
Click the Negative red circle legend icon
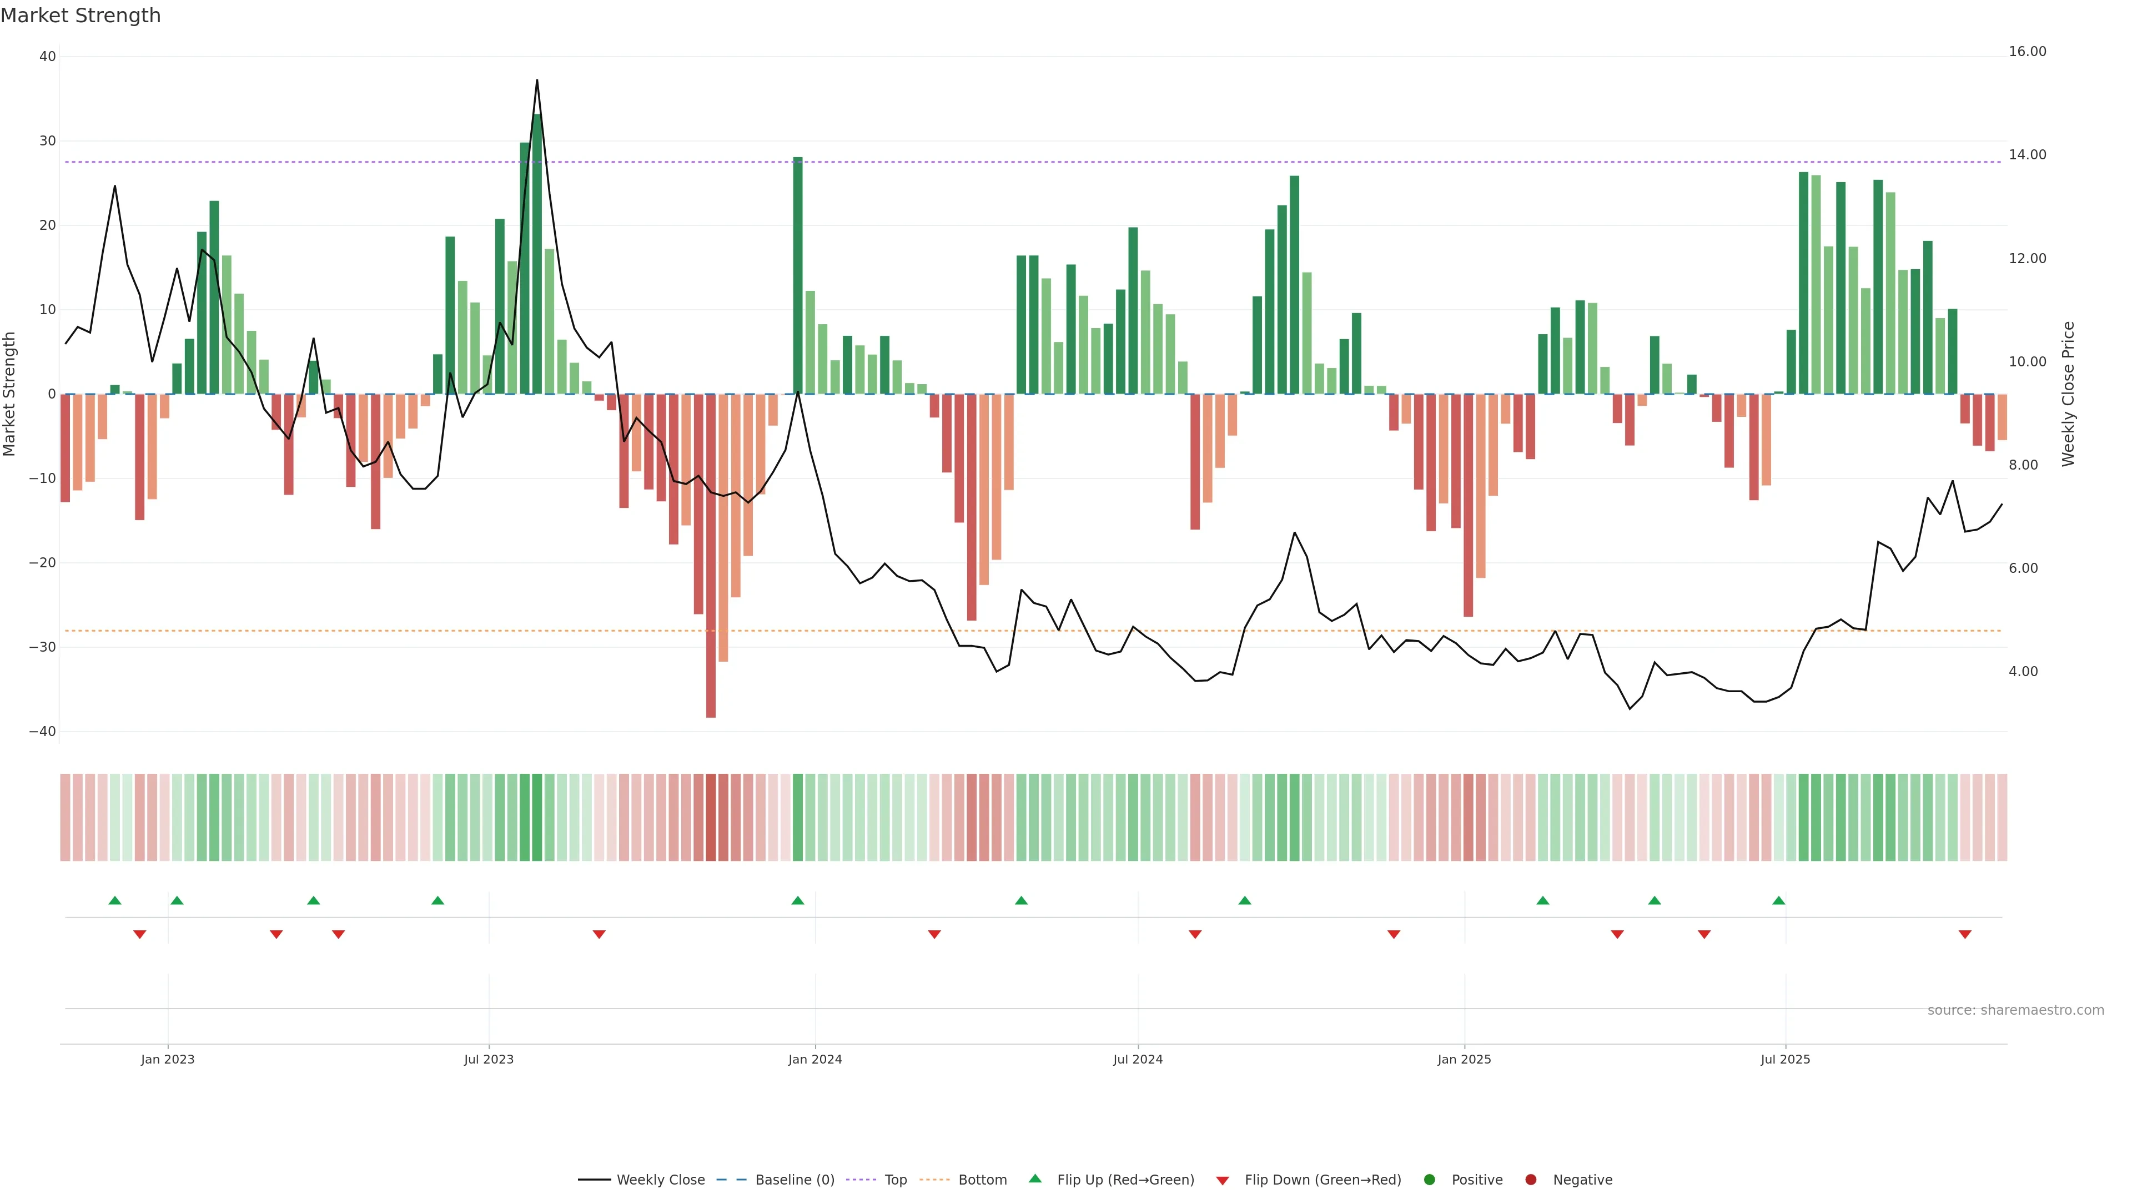(x=1530, y=1180)
